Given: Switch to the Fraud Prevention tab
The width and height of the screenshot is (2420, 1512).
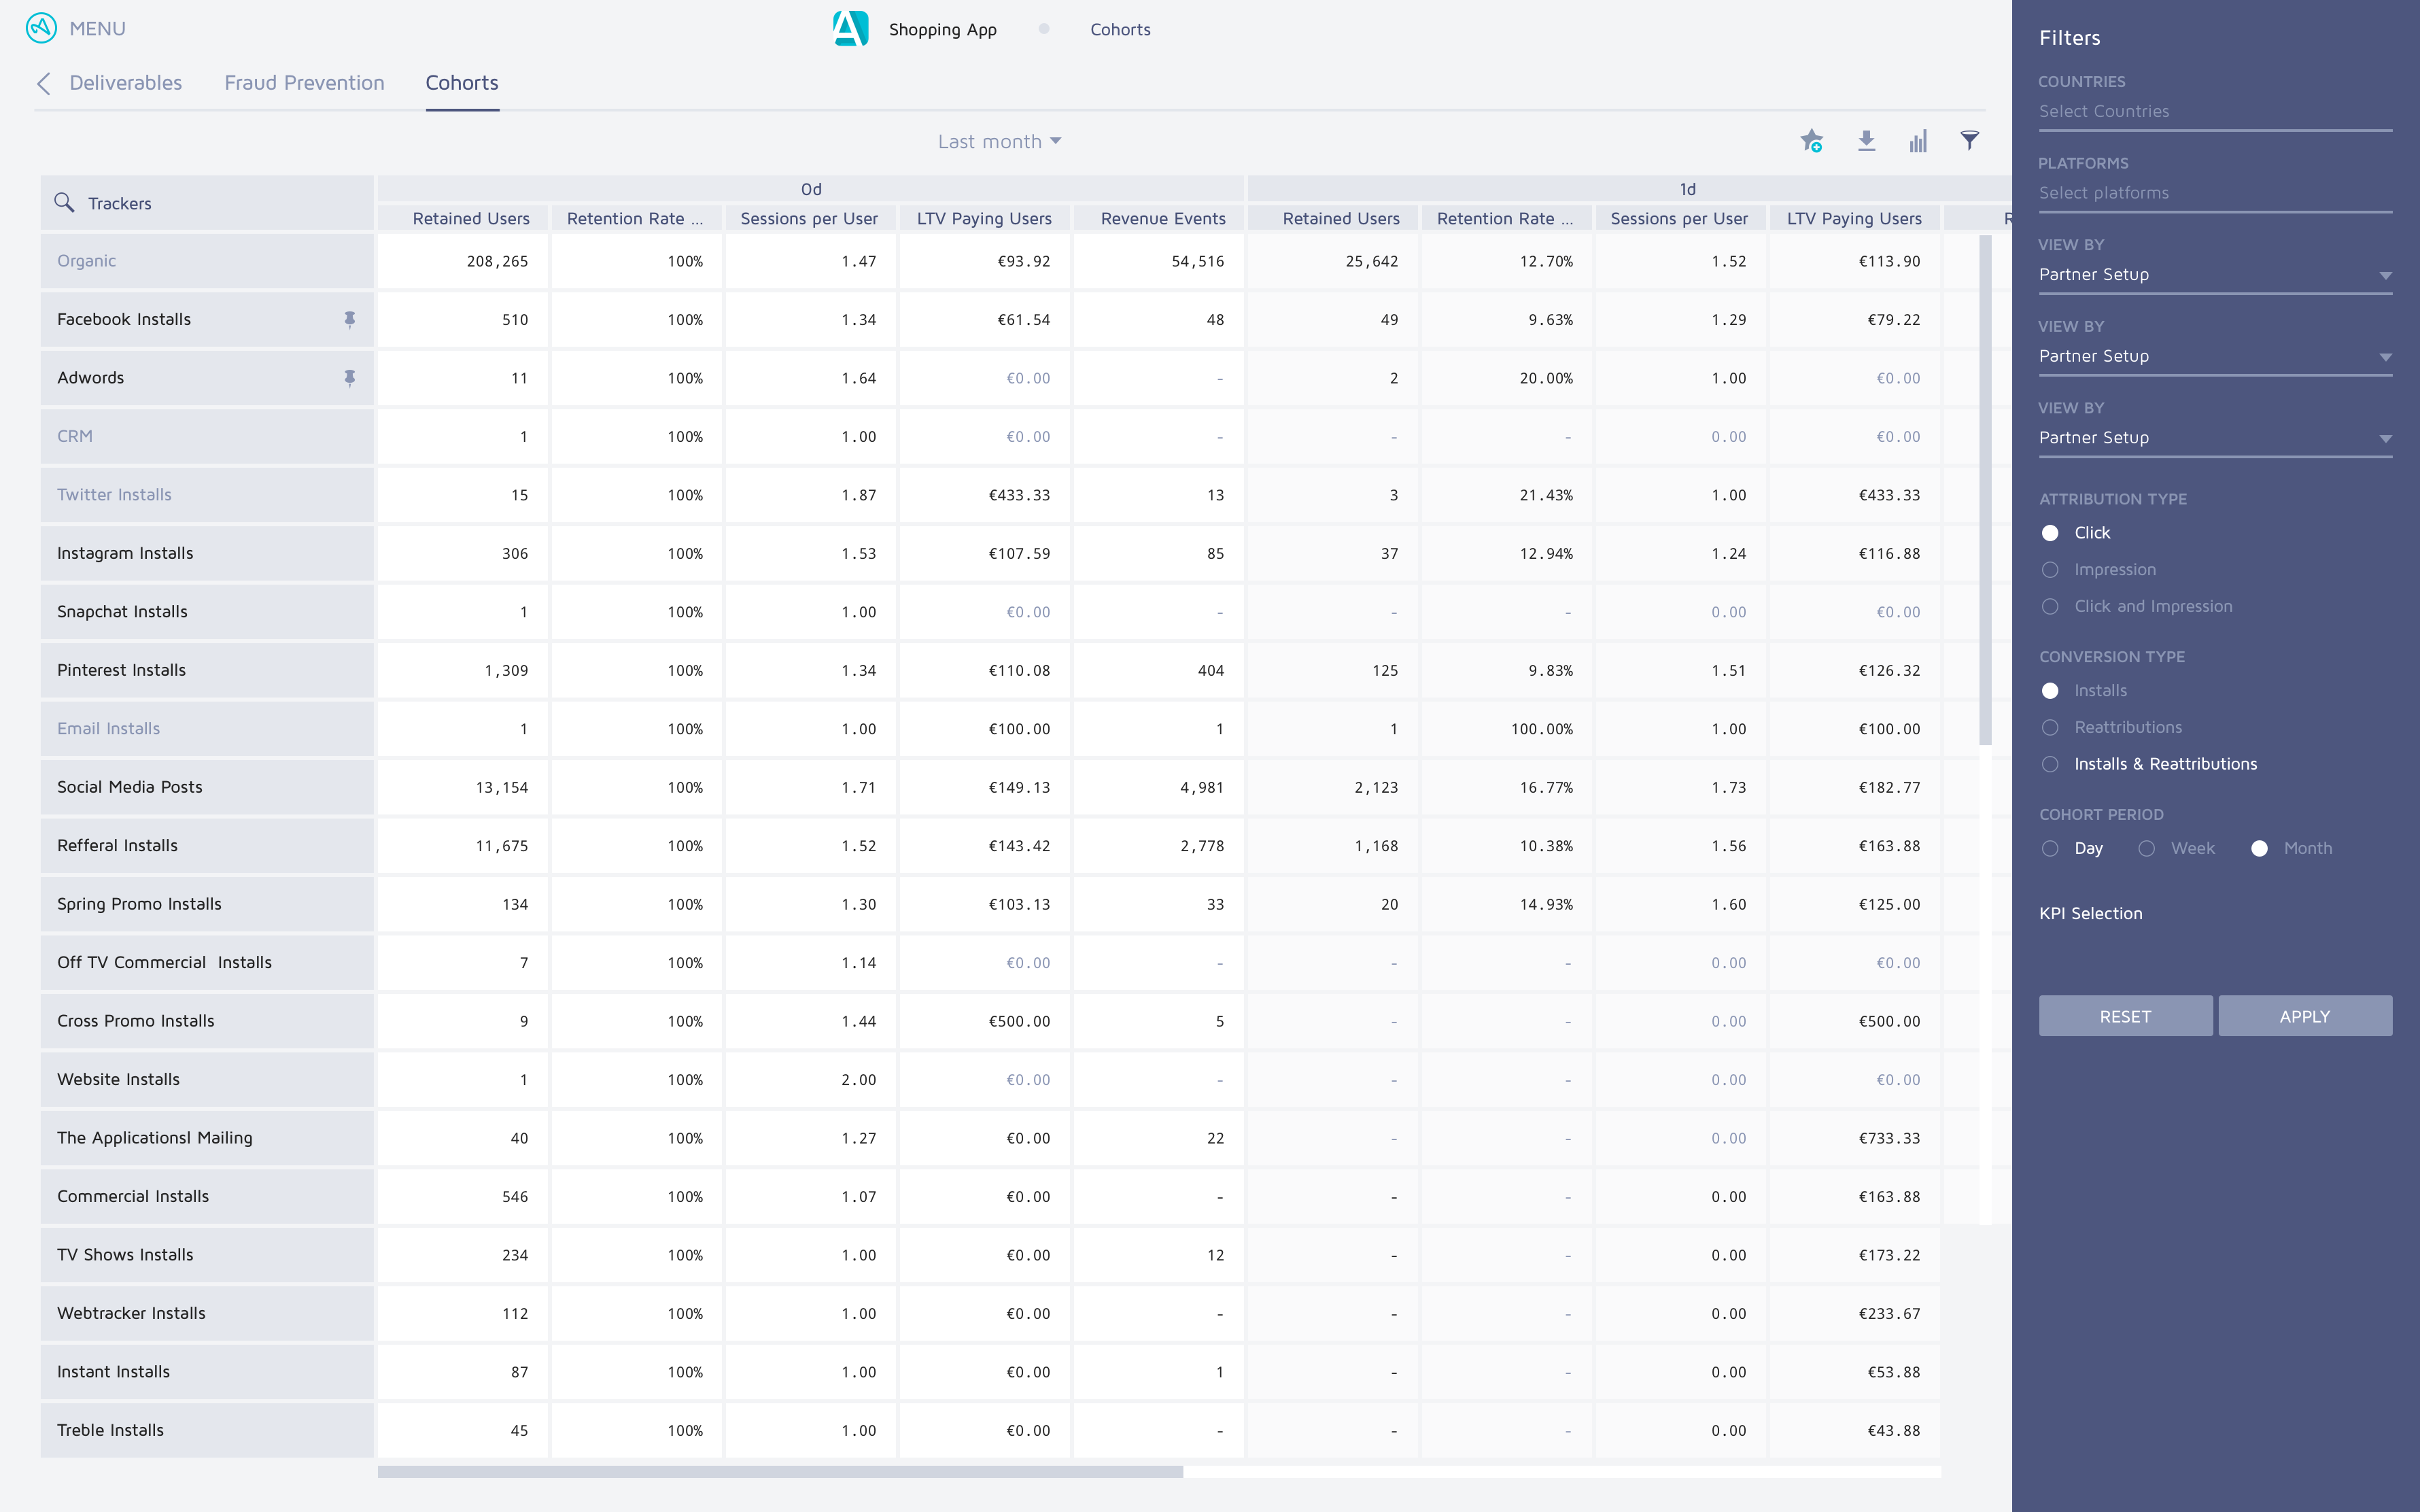Looking at the screenshot, I should [x=304, y=83].
